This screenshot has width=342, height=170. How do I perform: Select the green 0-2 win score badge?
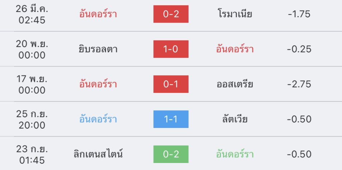coord(171,154)
